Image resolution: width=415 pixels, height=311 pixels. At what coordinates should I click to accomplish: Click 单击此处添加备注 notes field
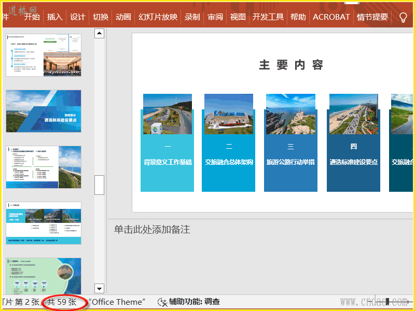click(152, 229)
